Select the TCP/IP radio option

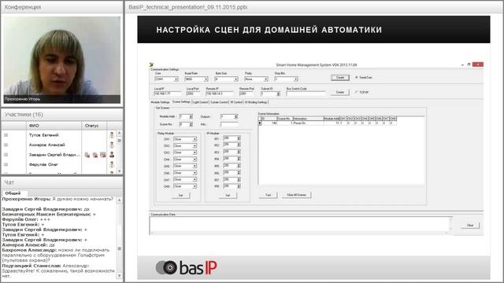click(x=356, y=92)
